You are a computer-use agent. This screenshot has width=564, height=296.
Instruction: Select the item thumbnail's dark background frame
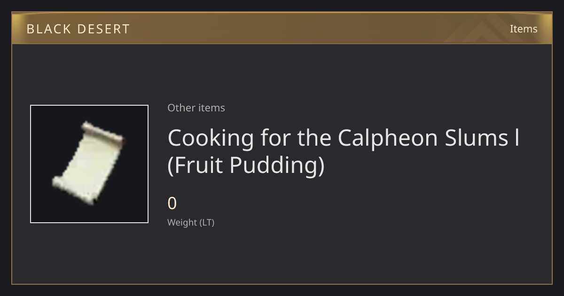coord(89,164)
